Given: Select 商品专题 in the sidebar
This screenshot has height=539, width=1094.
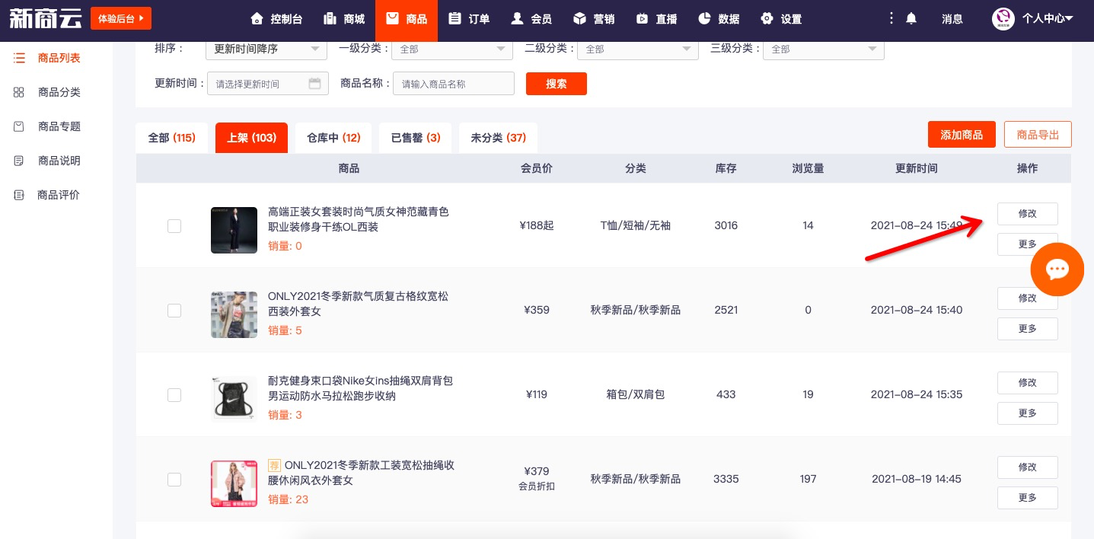Looking at the screenshot, I should pyautogui.click(x=47, y=126).
